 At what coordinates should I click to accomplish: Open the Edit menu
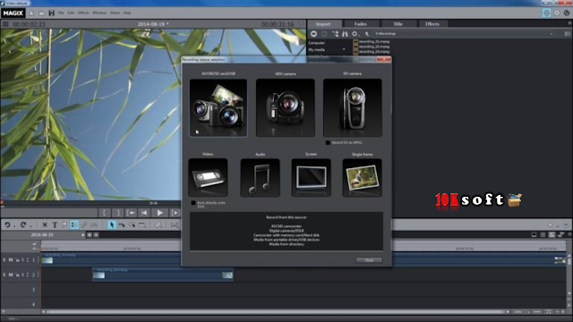point(71,13)
